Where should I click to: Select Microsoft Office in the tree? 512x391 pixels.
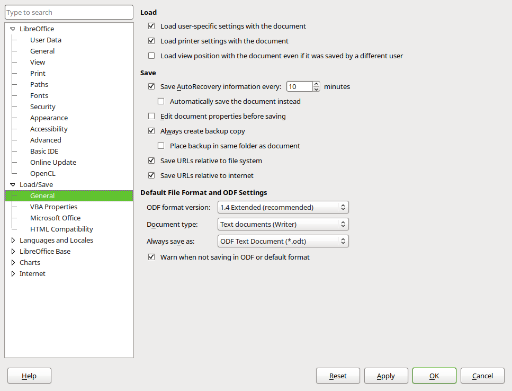(x=55, y=218)
